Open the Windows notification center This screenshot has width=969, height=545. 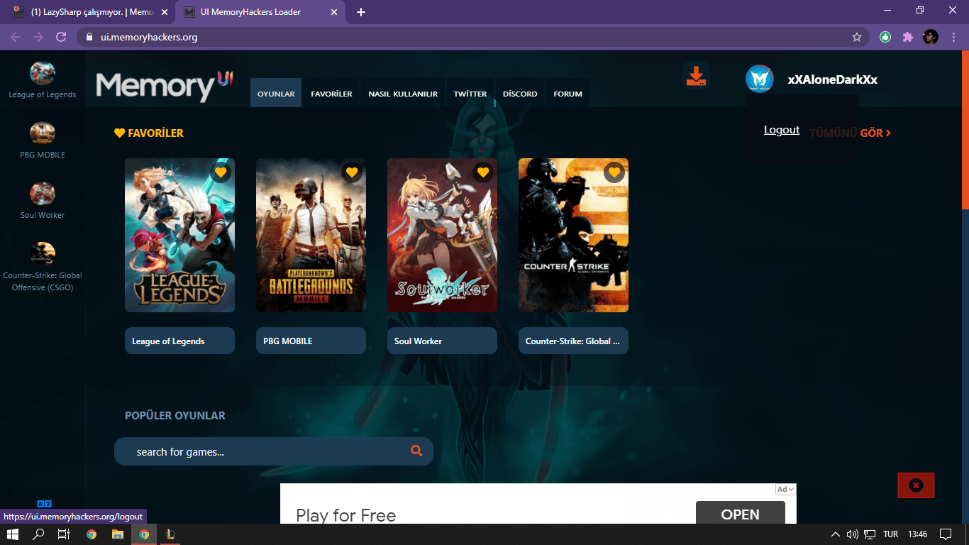945,534
